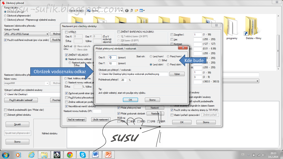The width and height of the screenshot is (283, 159).
Task: Toggle 'Přidat vodoznak obrázek' checkbox
Action: (119, 114)
